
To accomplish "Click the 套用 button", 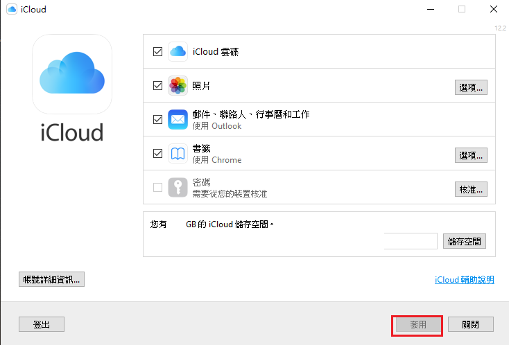I will 417,325.
